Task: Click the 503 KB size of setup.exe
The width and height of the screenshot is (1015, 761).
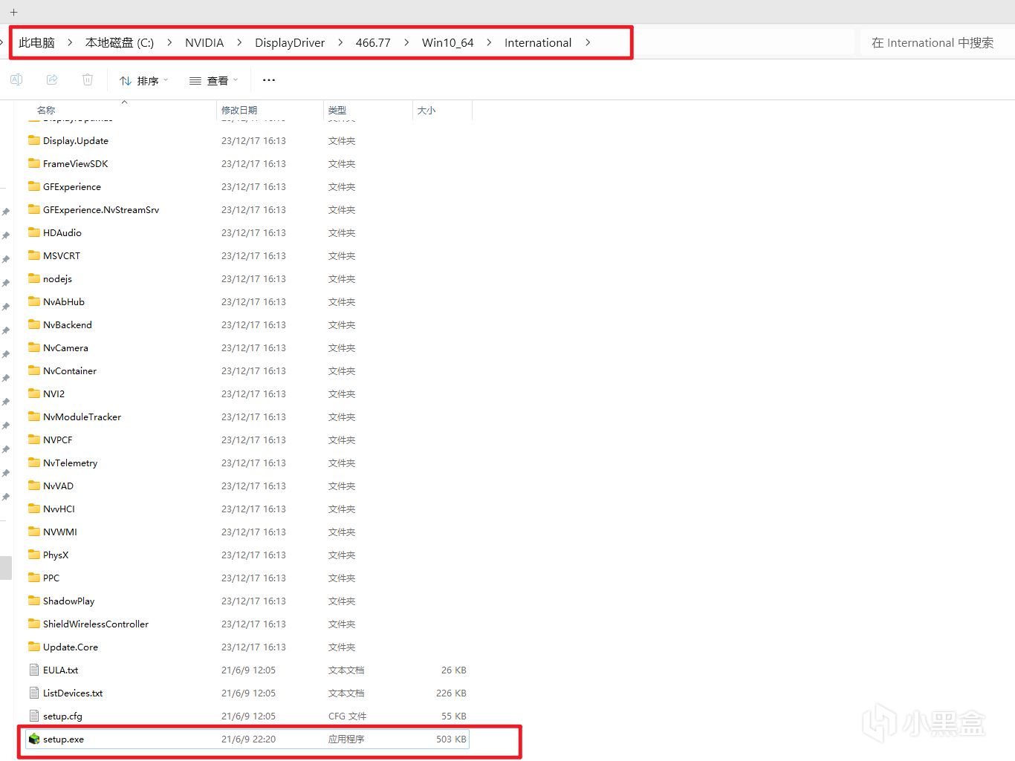Action: [451, 739]
